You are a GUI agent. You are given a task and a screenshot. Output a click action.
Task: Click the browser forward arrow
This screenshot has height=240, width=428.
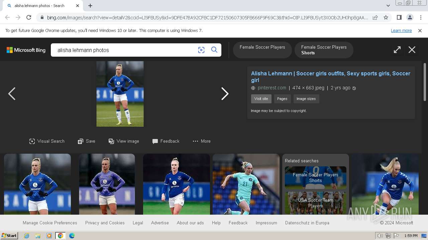pos(18,17)
